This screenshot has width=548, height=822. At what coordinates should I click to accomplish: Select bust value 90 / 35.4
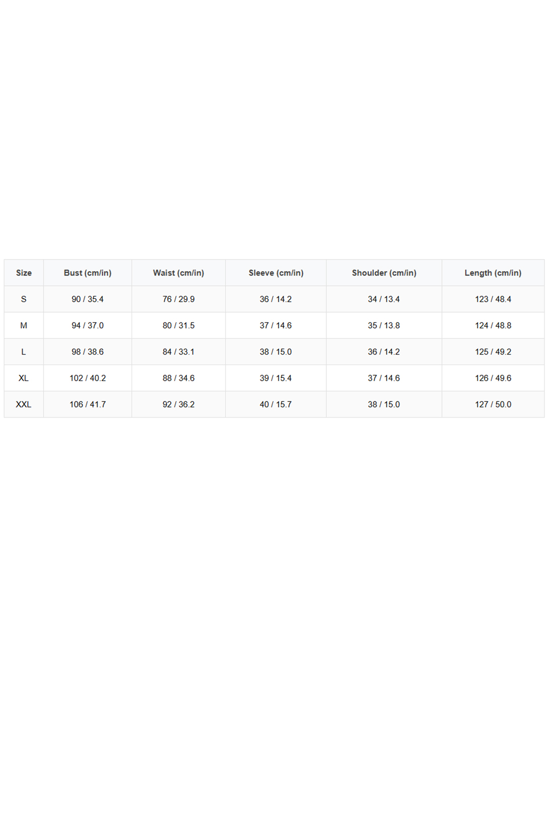click(x=88, y=299)
